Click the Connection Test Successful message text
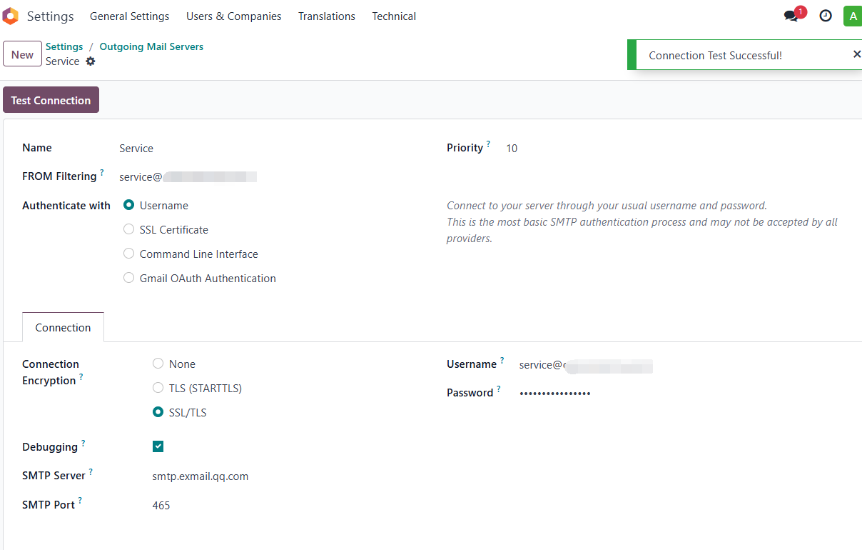This screenshot has height=550, width=862. pyautogui.click(x=715, y=55)
